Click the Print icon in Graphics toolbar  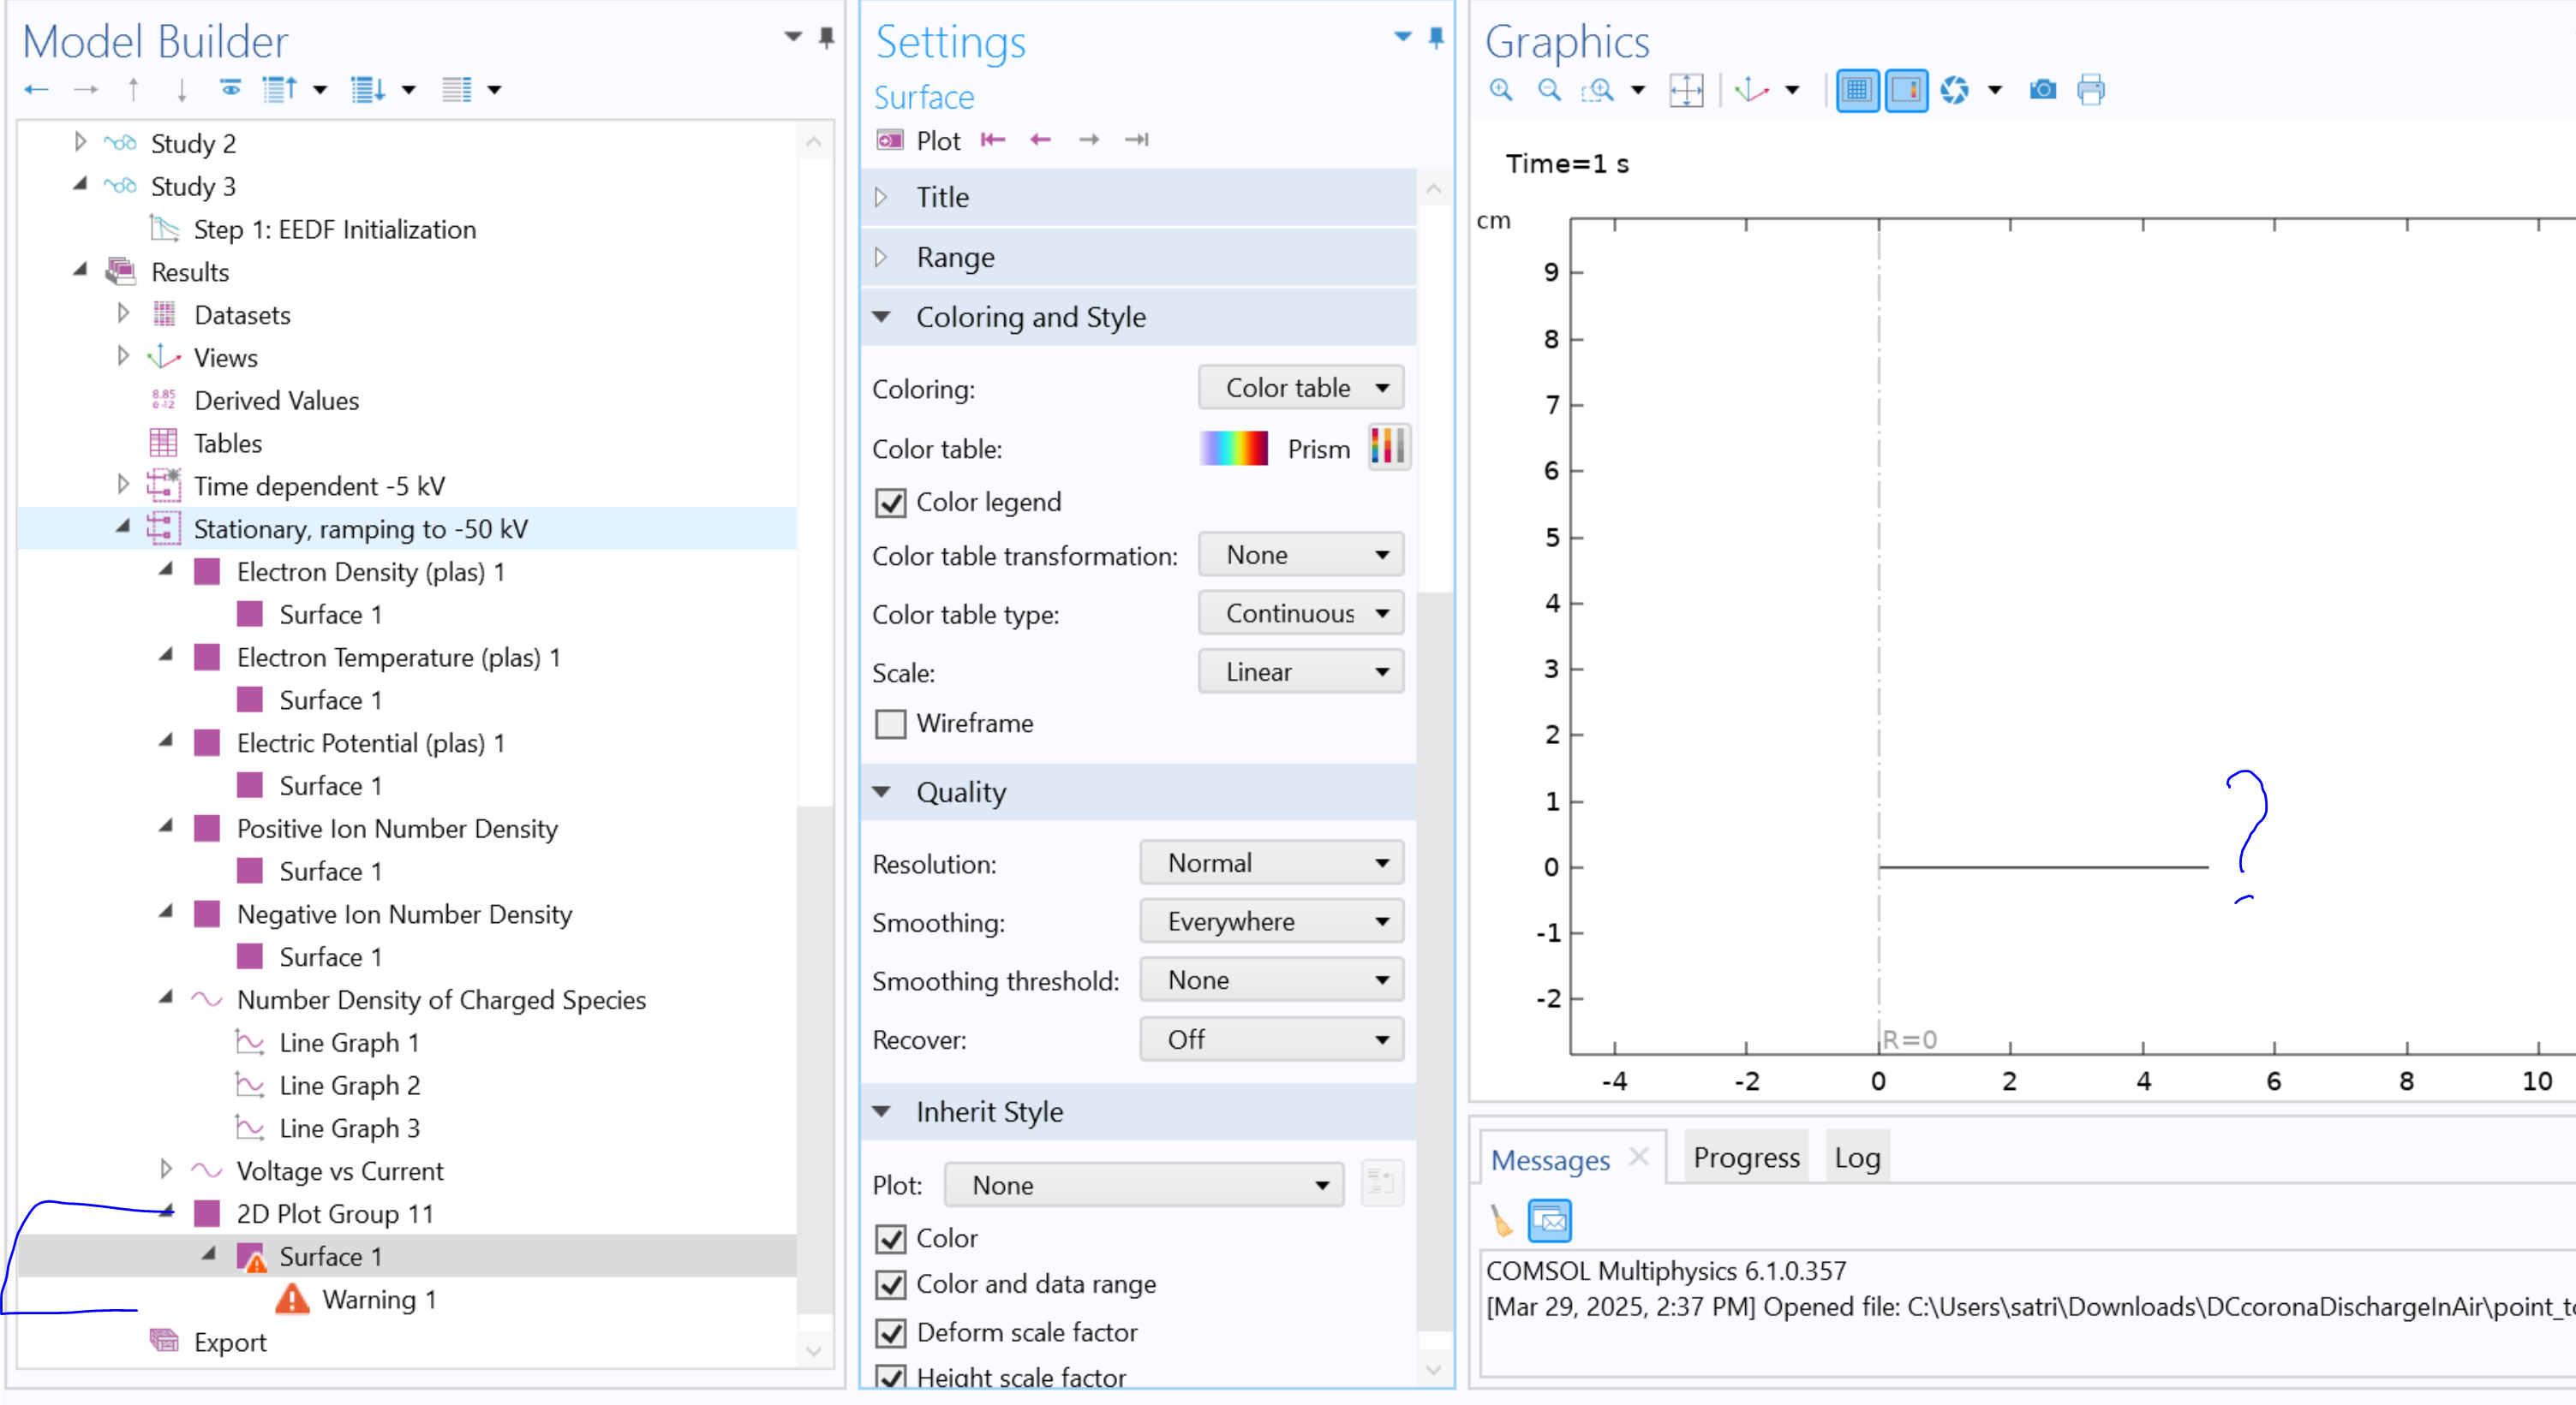pos(2090,90)
